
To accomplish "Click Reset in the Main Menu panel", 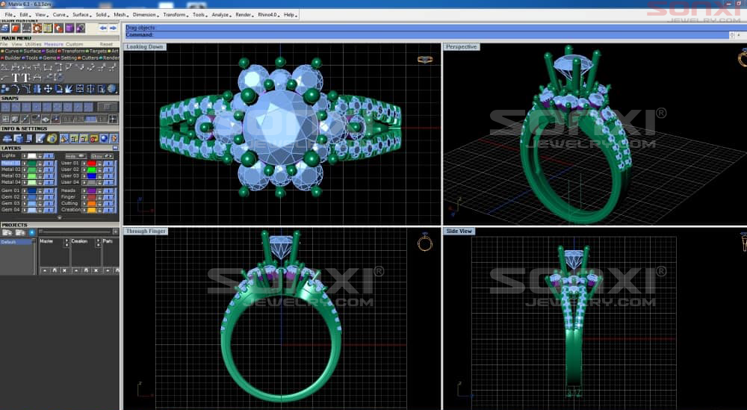I will tap(106, 44).
